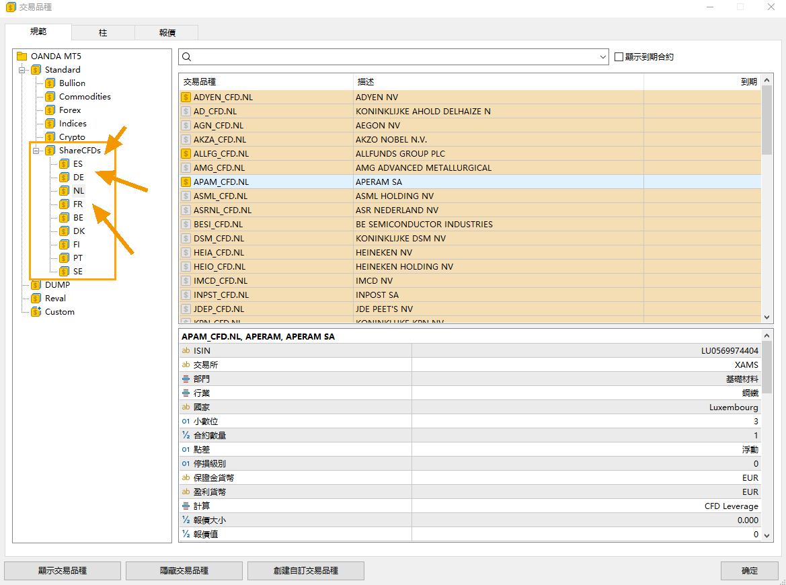
Task: Click the ADYEN_CFD.NL symbol icon
Action: 186,97
